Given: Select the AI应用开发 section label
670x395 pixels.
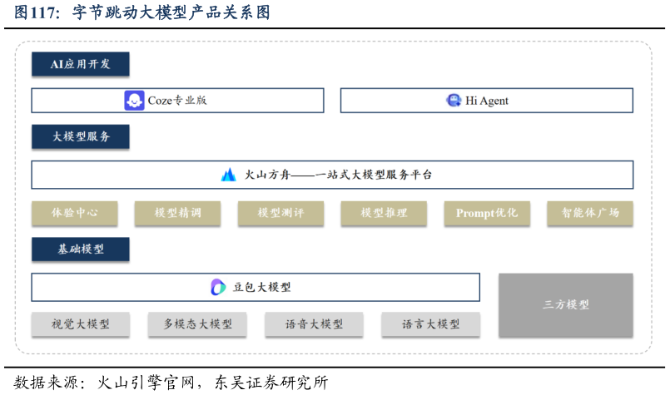Looking at the screenshot, I should [81, 64].
